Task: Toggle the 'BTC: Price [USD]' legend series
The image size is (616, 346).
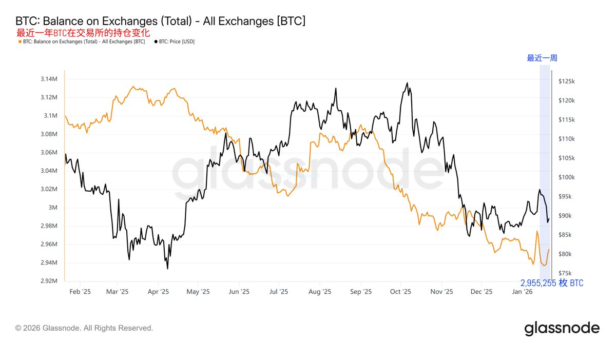Action: (177, 42)
